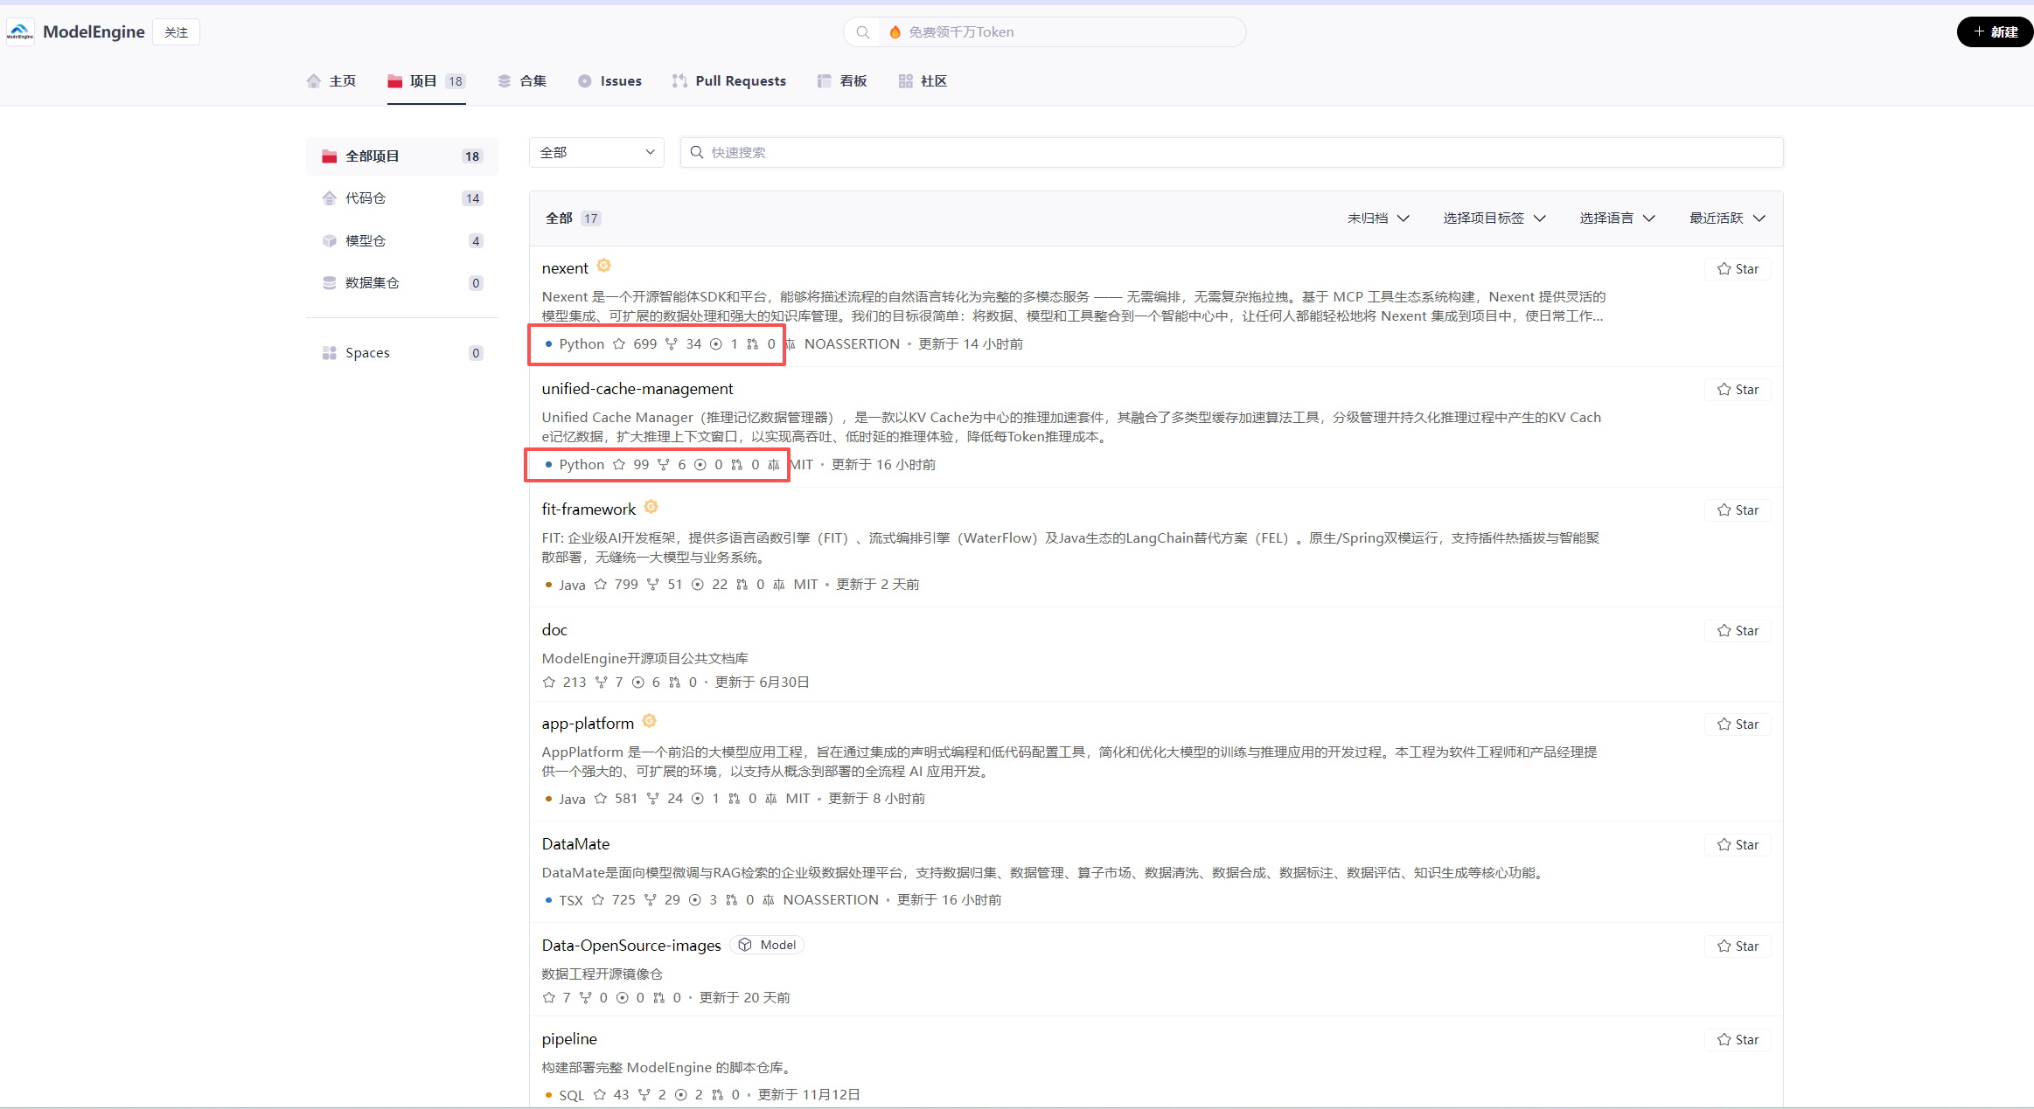Open the Issues tab

pyautogui.click(x=610, y=81)
